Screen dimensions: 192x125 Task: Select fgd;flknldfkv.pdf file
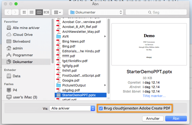tap(81, 61)
